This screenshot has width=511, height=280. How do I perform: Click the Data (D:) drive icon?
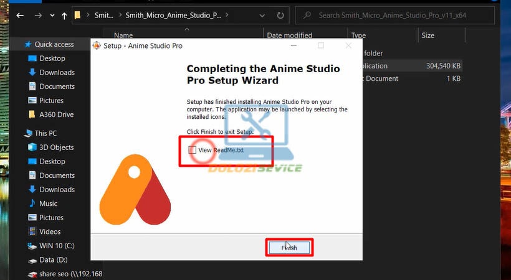[32, 261]
